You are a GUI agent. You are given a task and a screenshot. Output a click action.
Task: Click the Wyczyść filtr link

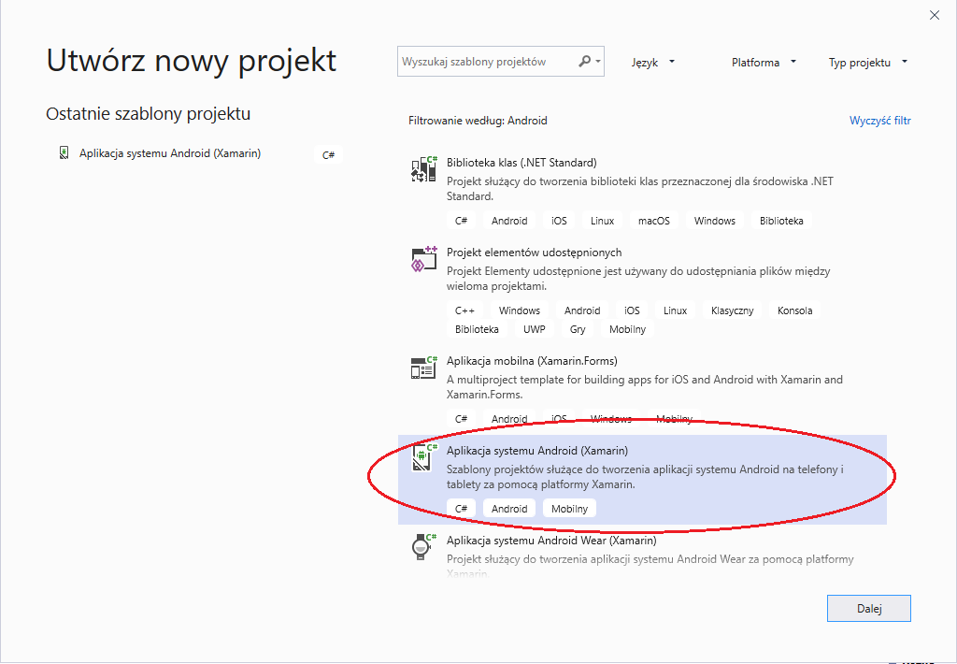point(879,121)
